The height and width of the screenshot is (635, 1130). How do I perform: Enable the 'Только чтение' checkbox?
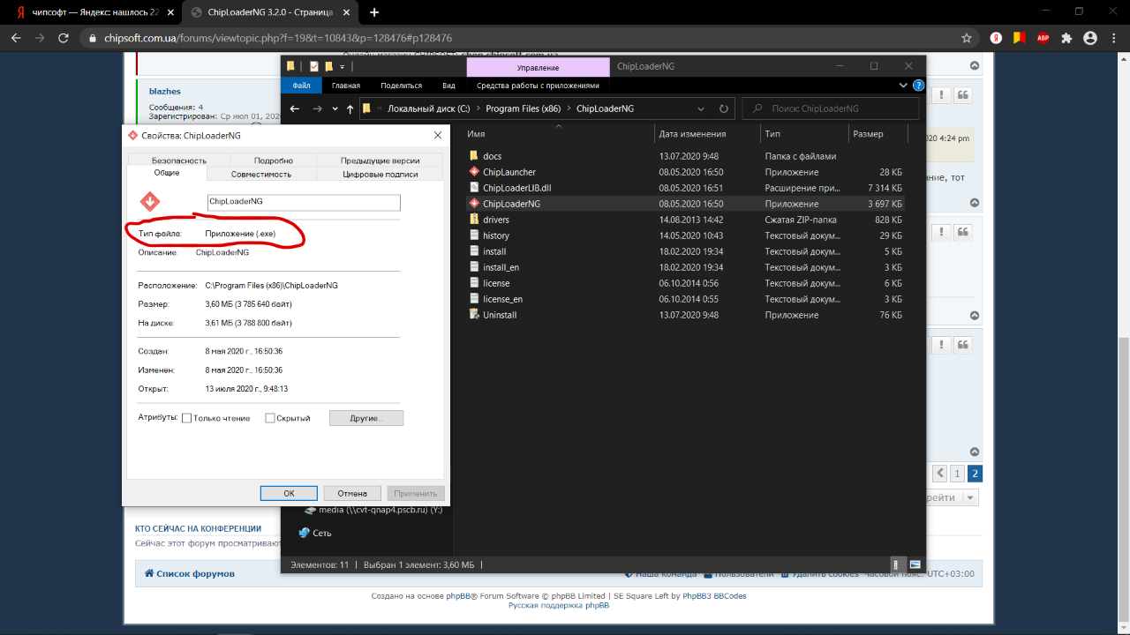tap(186, 418)
